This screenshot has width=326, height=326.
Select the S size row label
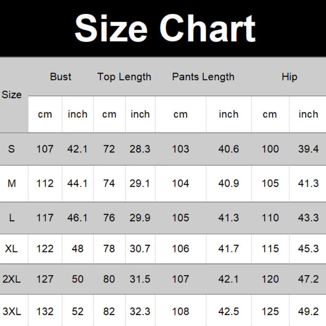coord(11,149)
